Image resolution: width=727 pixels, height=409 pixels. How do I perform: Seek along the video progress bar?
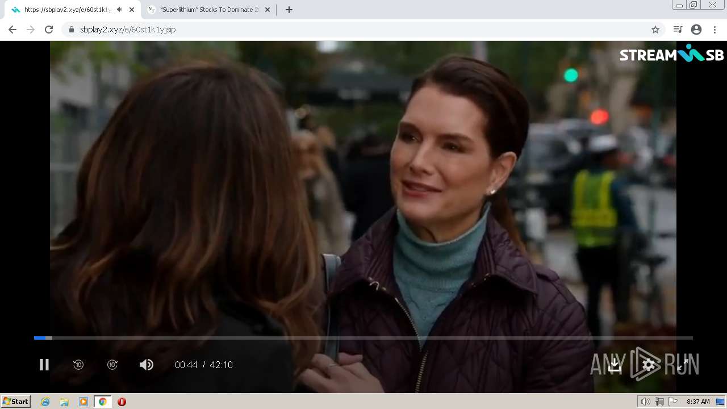[363, 338]
